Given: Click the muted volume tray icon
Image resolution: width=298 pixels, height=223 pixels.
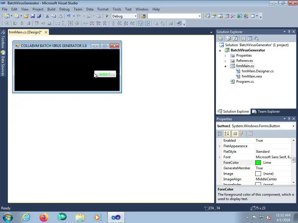Looking at the screenshot, I should (x=269, y=217).
